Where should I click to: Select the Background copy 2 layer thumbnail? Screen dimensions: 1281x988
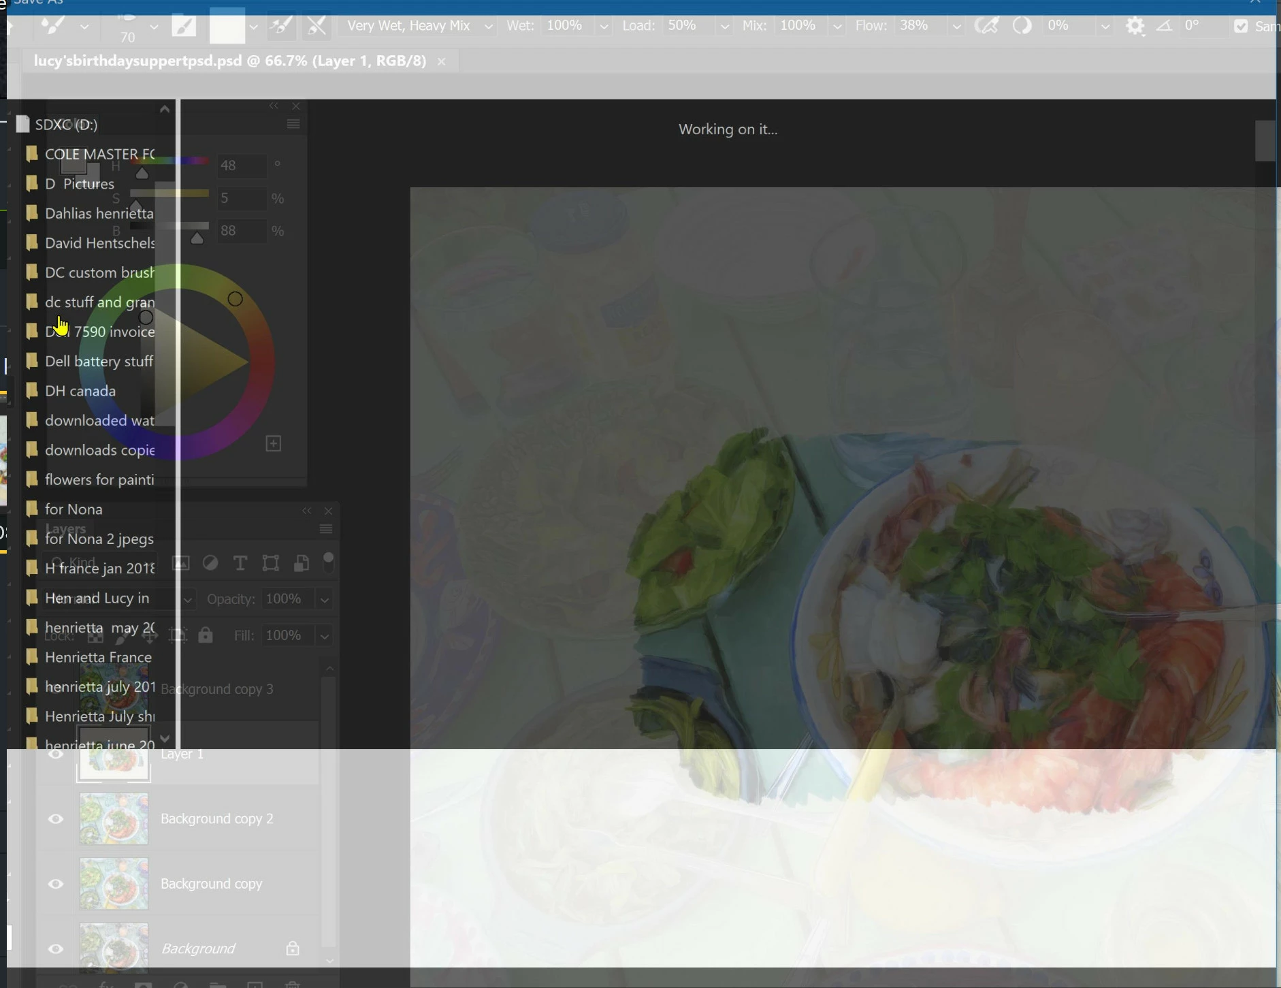point(114,818)
